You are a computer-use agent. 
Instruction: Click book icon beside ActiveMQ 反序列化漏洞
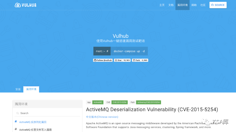(16, 121)
